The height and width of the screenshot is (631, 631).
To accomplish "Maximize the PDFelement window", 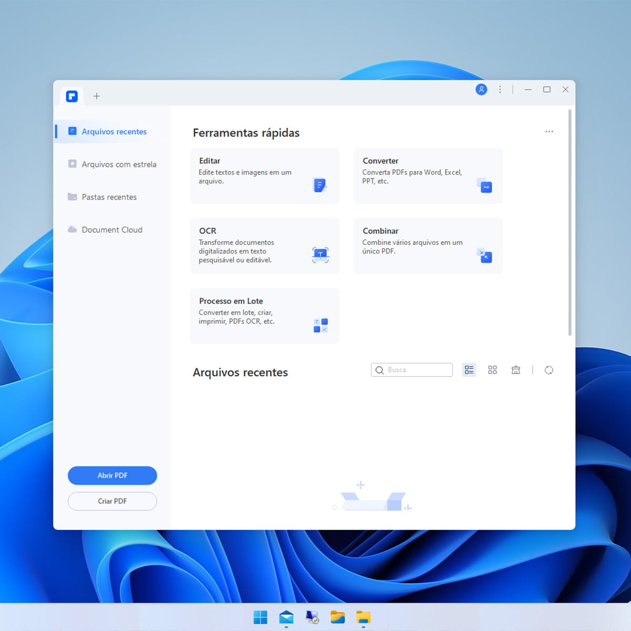I will (x=547, y=89).
